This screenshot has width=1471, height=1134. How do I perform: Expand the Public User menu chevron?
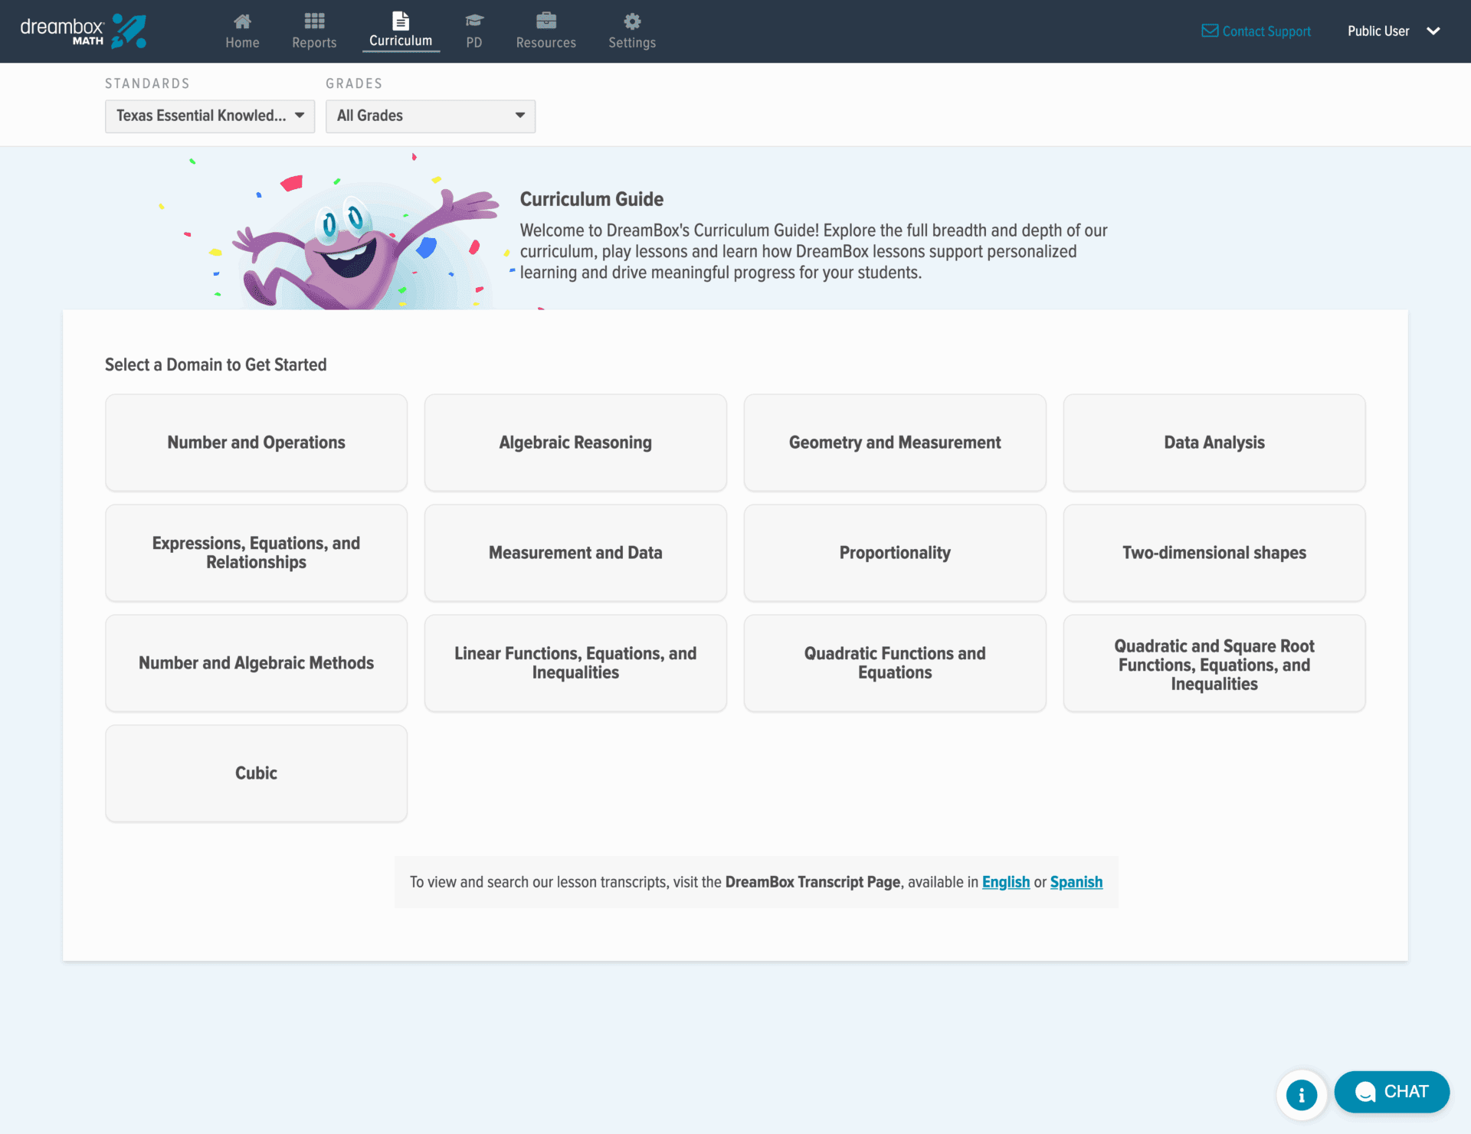point(1433,31)
